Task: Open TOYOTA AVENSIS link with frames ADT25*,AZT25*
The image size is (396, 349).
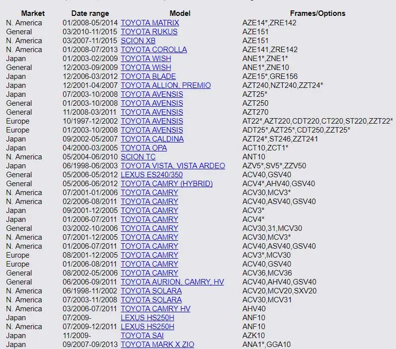Action: coord(152,130)
